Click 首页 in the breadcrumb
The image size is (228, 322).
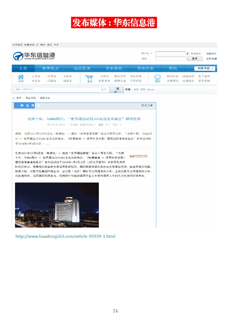coord(19,98)
